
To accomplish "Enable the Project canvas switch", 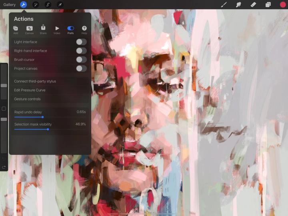I will click(81, 68).
